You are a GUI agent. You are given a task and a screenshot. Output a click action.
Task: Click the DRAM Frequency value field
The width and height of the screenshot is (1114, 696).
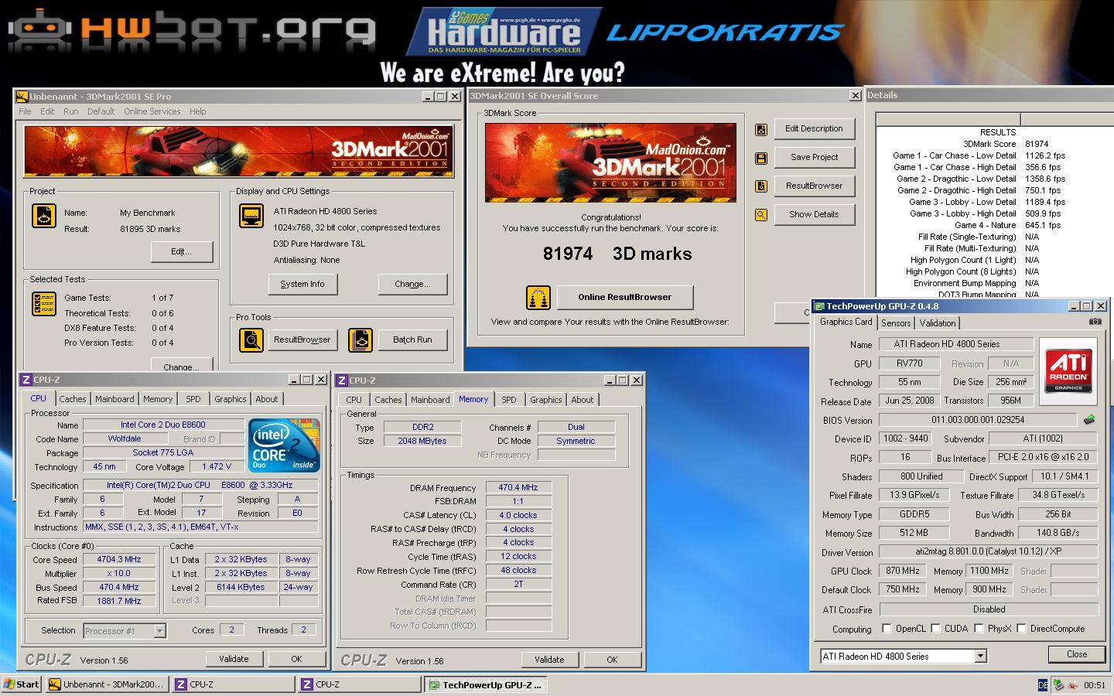coord(518,487)
